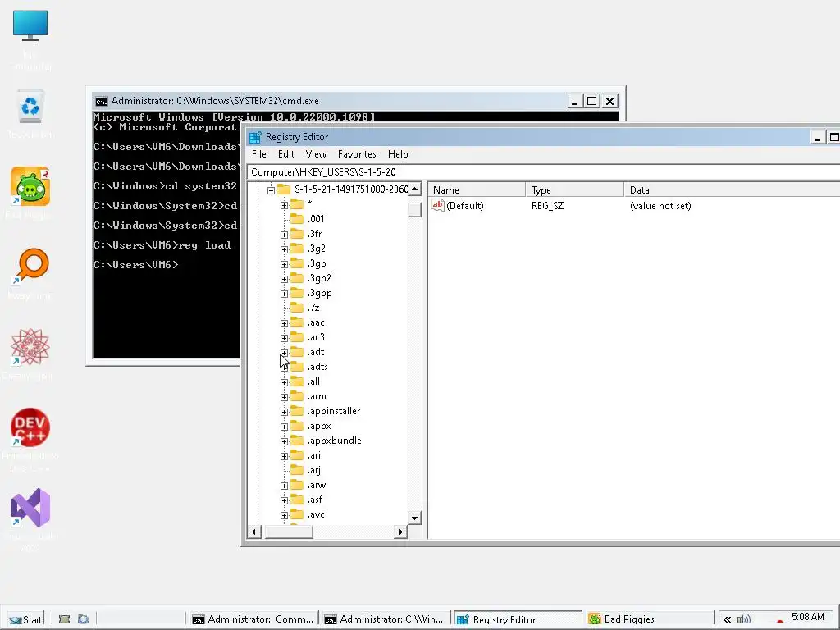Select the .adt key
The width and height of the screenshot is (840, 630).
click(316, 352)
